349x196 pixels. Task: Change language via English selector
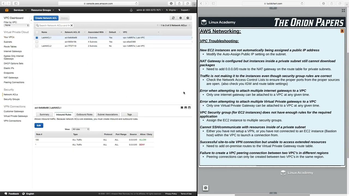point(28,194)
